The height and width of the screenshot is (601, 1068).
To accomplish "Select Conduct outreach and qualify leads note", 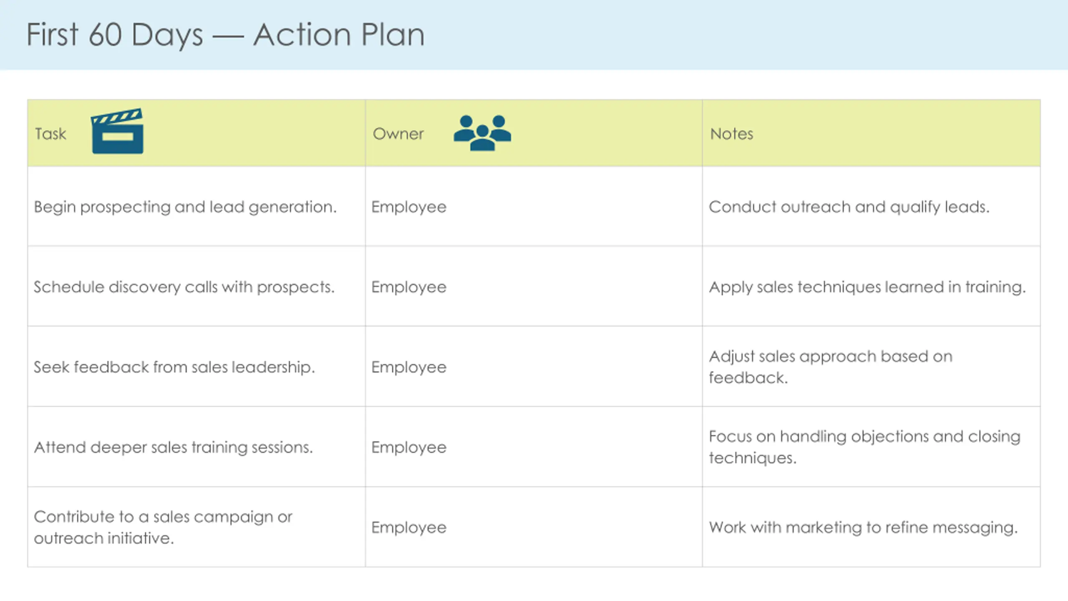I will pos(849,207).
